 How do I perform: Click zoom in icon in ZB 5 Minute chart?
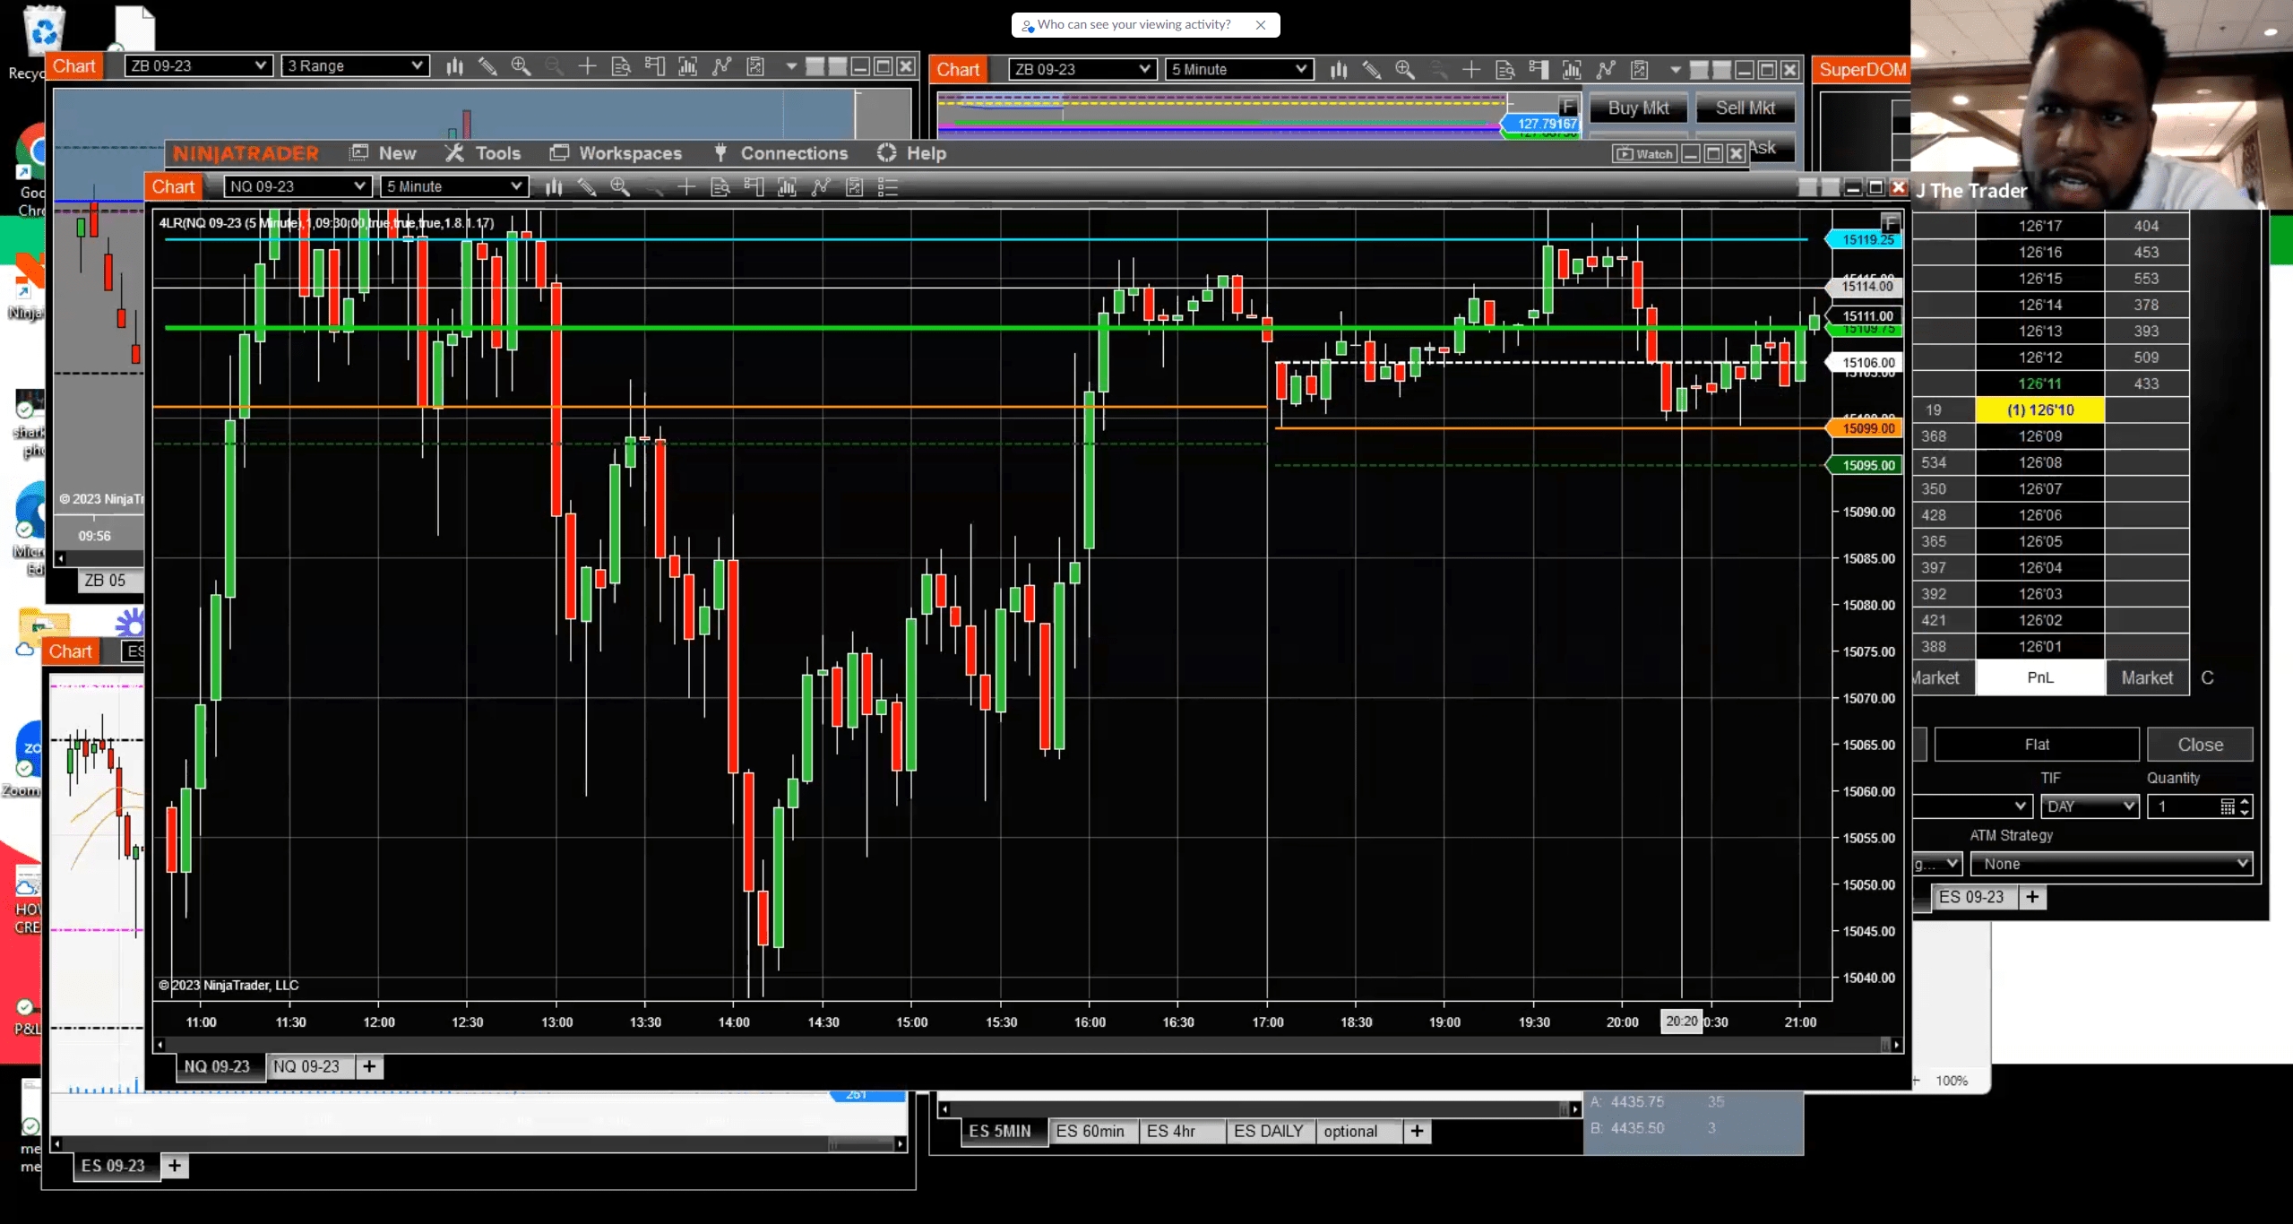point(1405,69)
